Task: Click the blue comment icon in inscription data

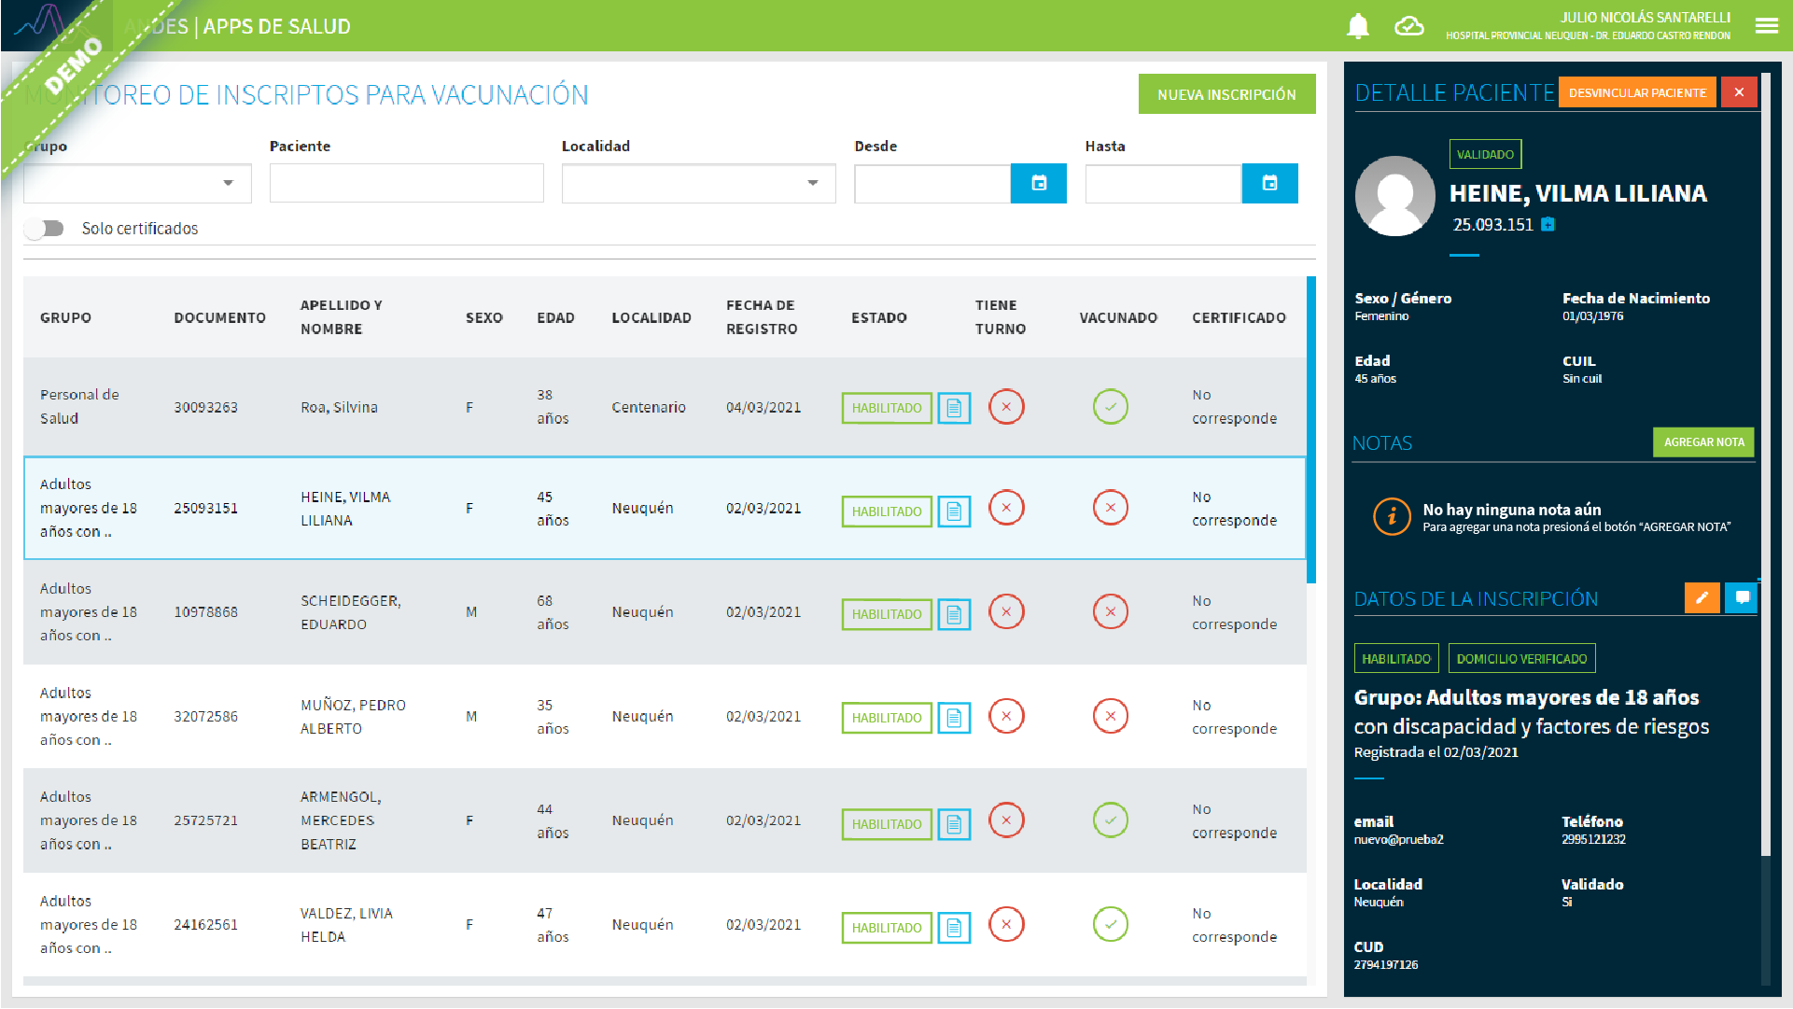Action: tap(1742, 598)
